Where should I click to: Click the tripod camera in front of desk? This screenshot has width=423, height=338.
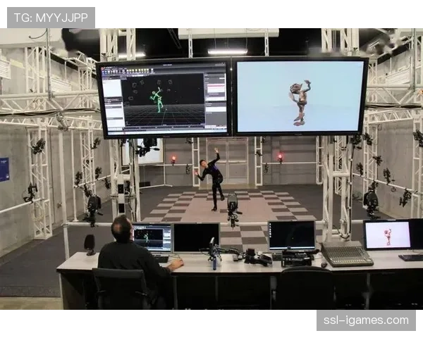tap(233, 209)
